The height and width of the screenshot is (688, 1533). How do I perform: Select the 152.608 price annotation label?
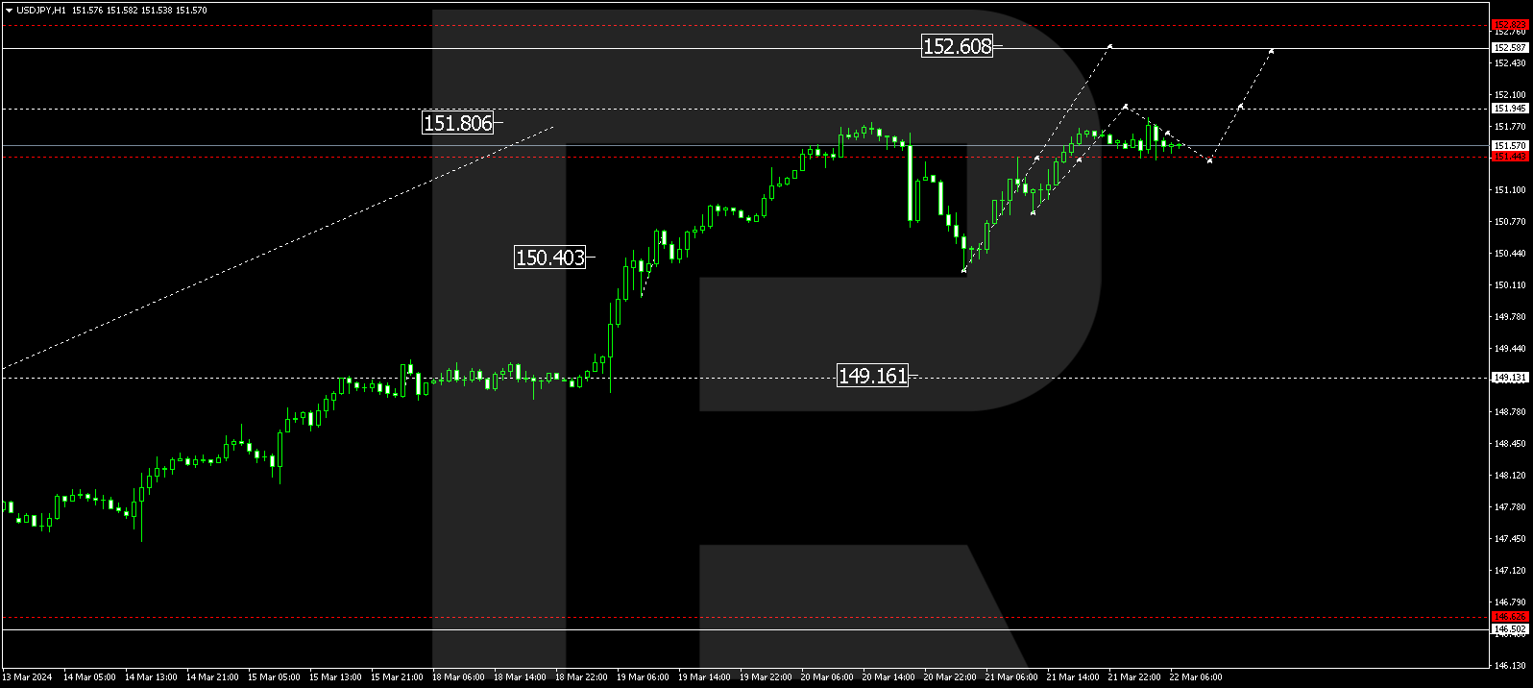(957, 46)
